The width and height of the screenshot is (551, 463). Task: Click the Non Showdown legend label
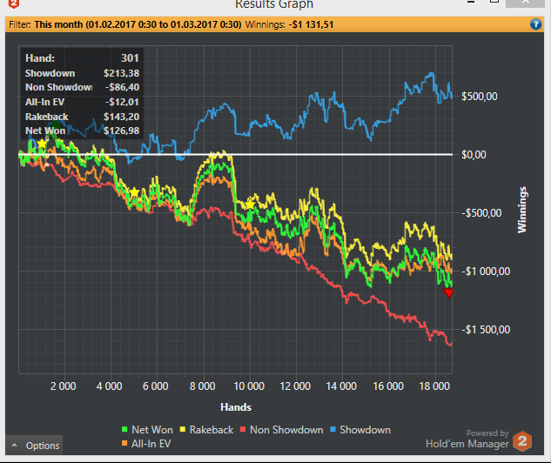(286, 430)
